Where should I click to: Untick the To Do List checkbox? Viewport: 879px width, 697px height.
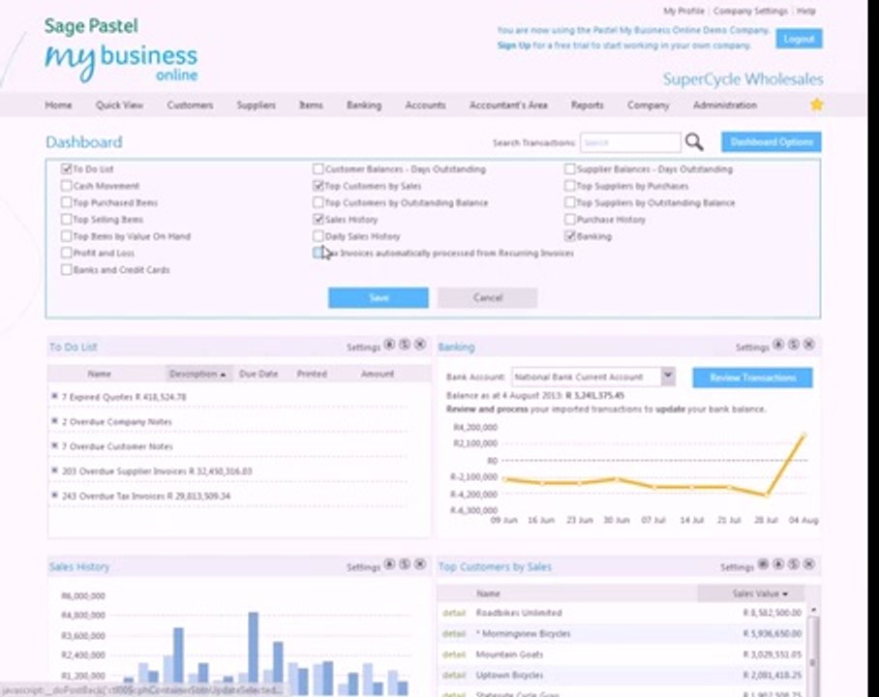(66, 168)
